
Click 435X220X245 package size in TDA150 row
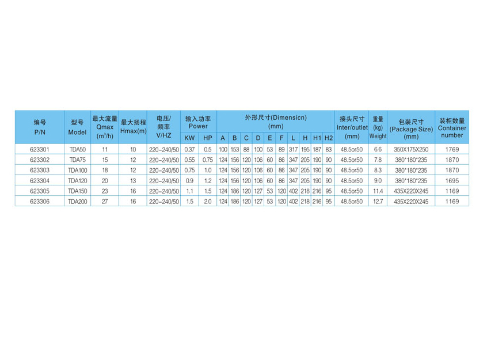[x=411, y=191]
